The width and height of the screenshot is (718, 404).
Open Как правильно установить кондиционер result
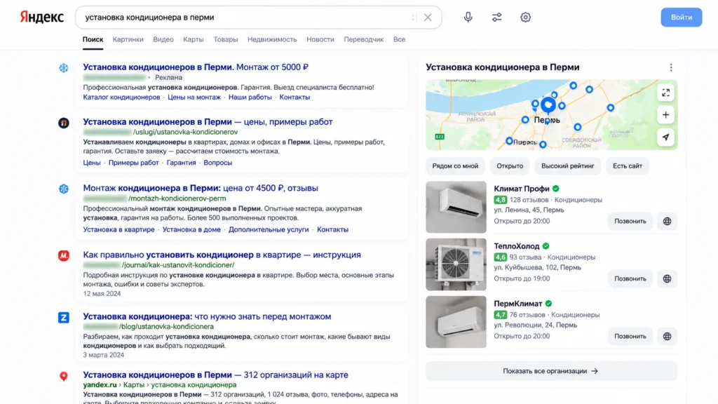222,255
